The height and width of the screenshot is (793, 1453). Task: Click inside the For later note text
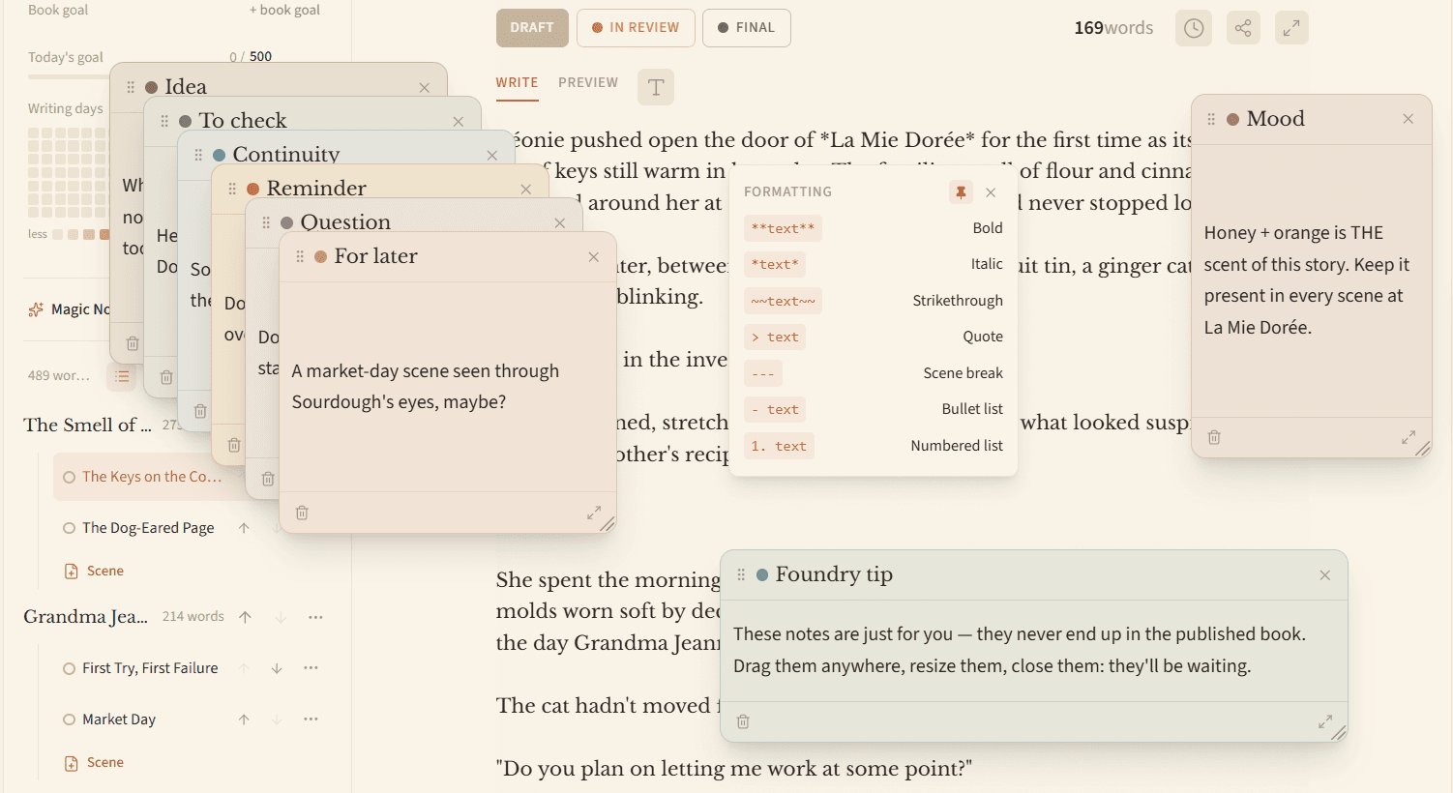pos(426,387)
